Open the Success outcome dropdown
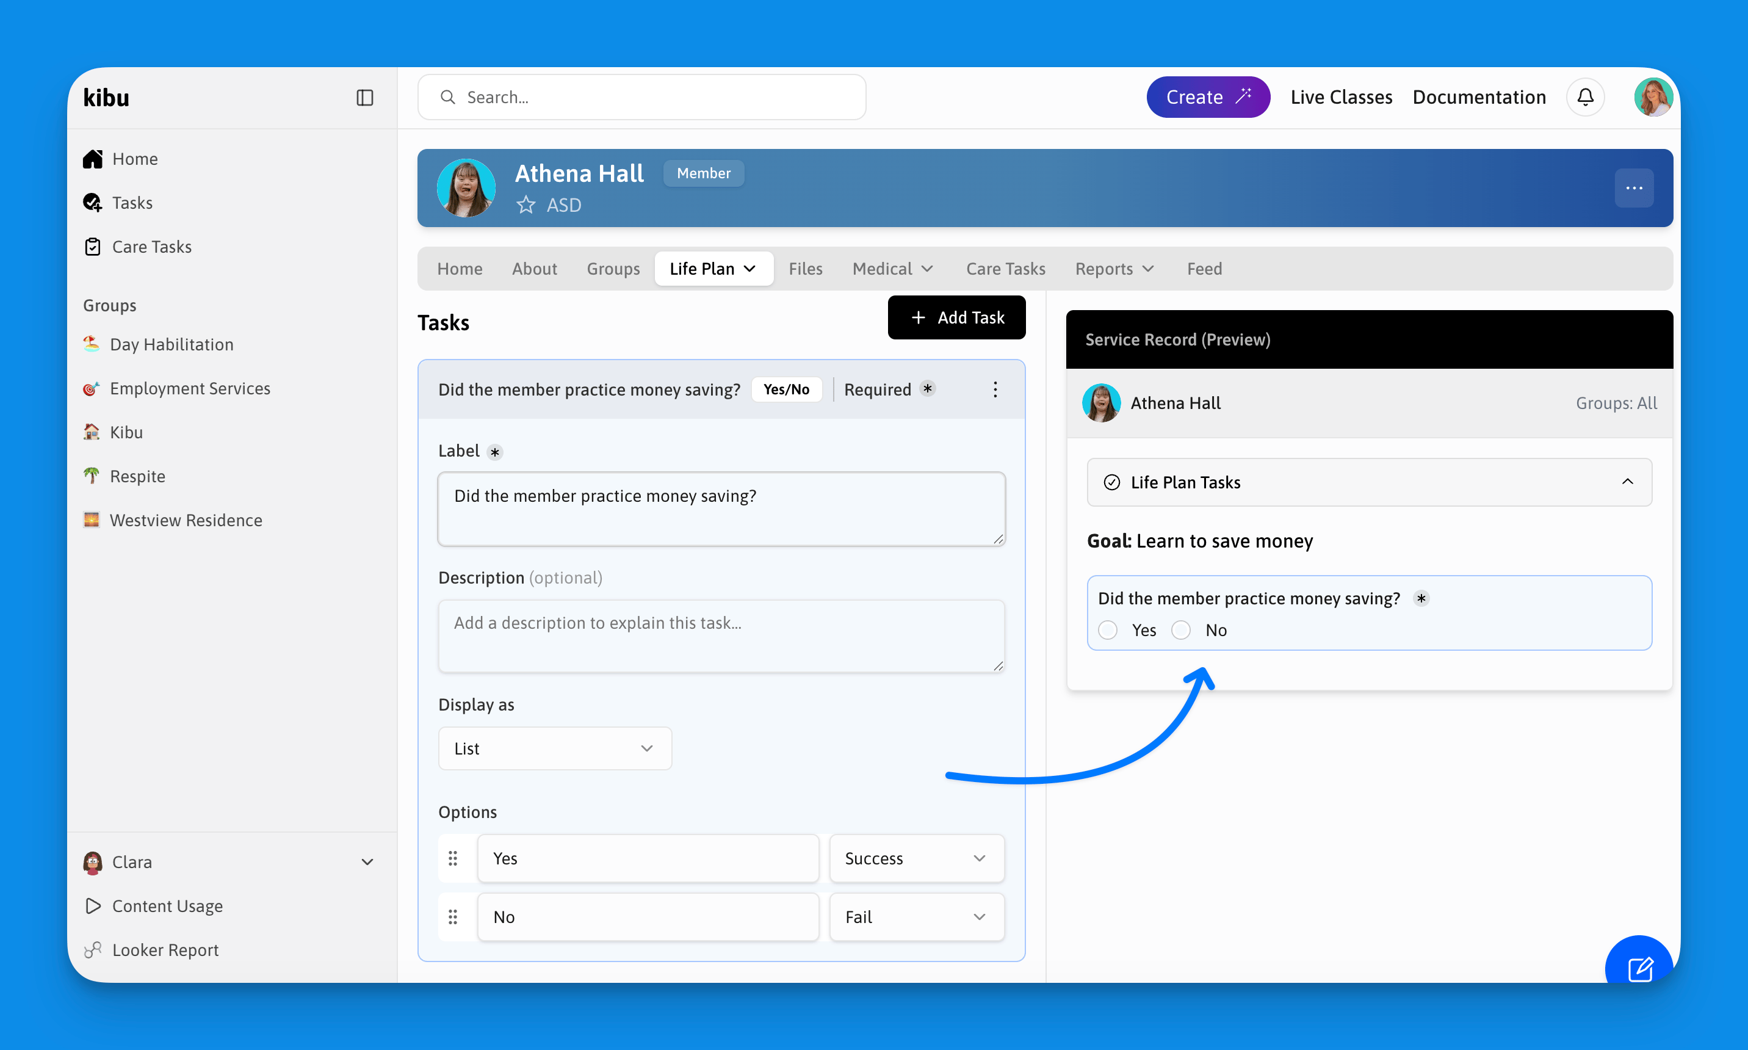 tap(917, 858)
